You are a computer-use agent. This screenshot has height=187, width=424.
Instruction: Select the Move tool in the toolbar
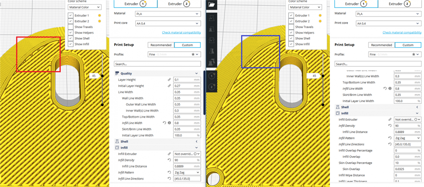[212, 19]
